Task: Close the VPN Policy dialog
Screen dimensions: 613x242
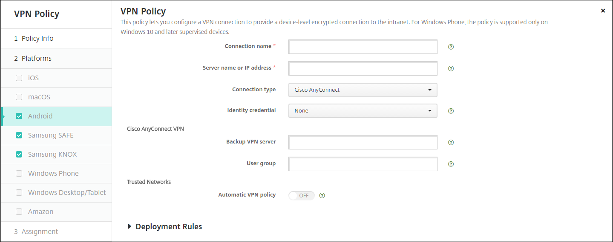Action: [x=603, y=11]
